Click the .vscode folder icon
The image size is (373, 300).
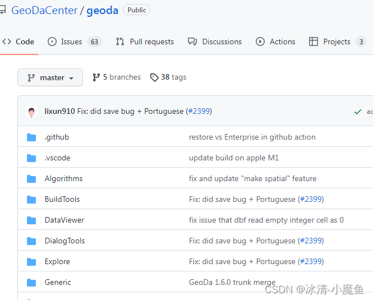click(x=31, y=158)
